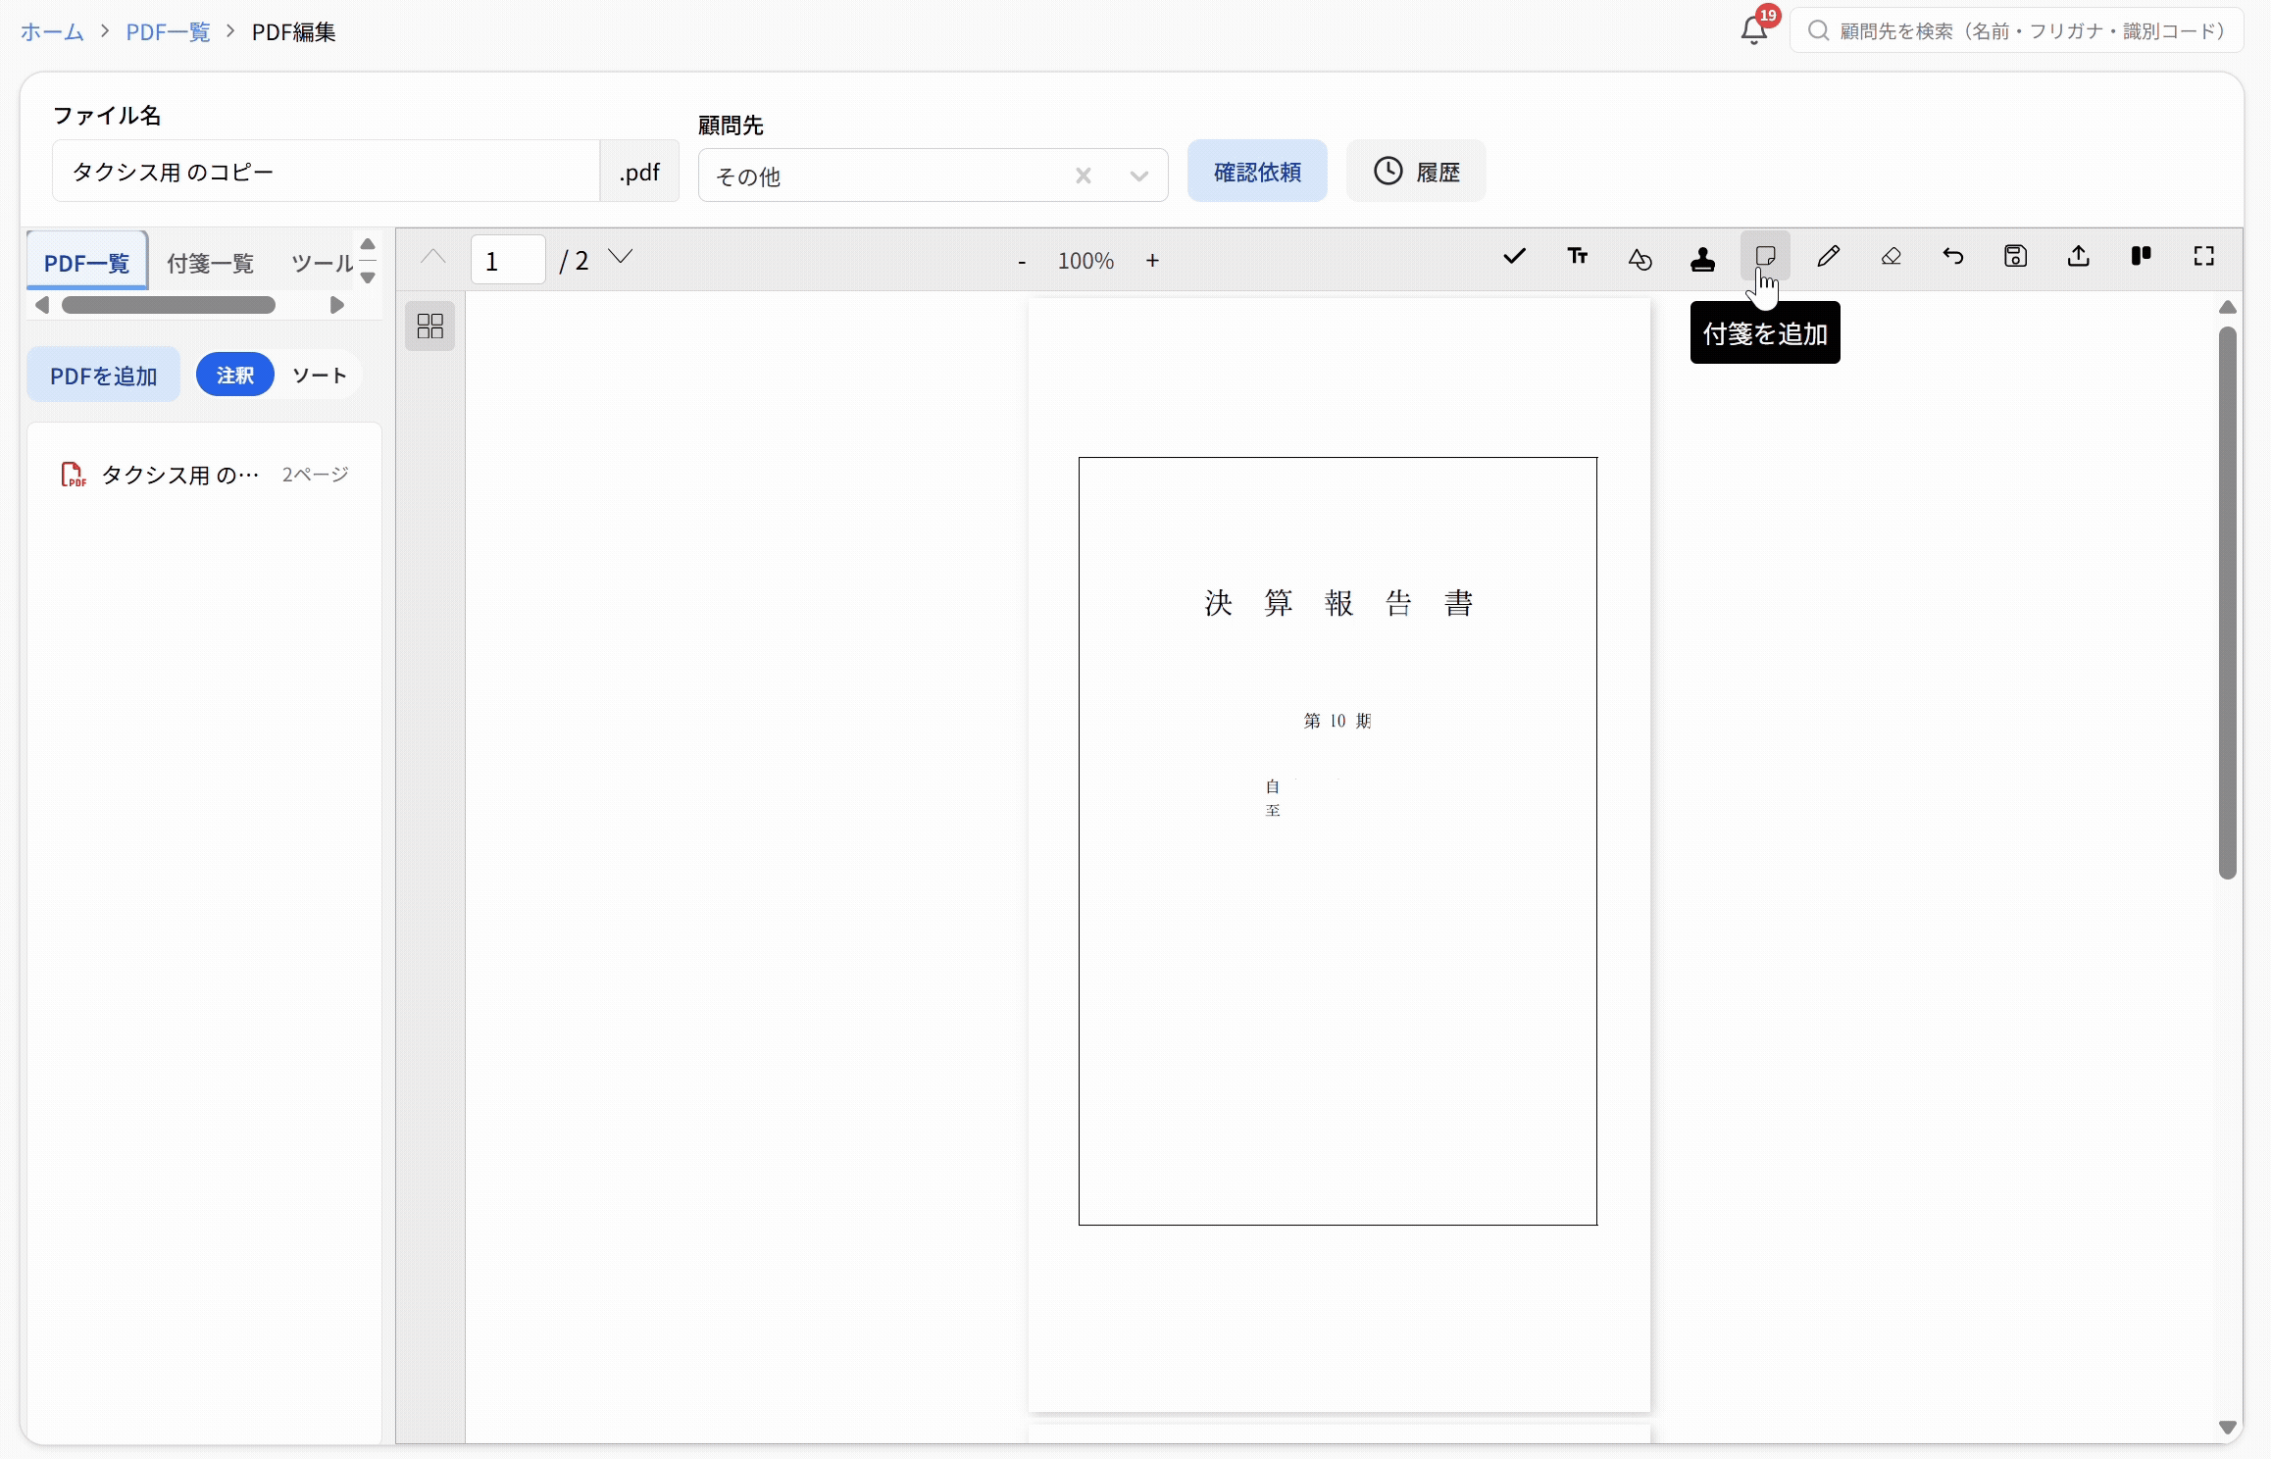Zoom out with the minus button
This screenshot has height=1459, width=2271.
pos(1022,261)
